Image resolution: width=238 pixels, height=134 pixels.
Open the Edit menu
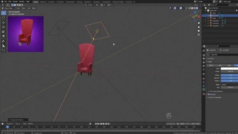click(10, 1)
